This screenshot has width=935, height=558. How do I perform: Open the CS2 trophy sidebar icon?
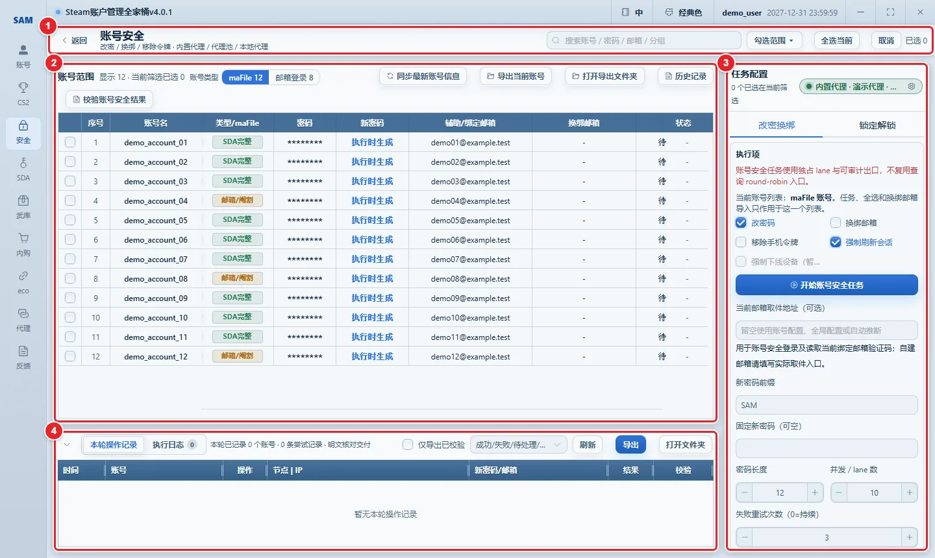point(23,93)
